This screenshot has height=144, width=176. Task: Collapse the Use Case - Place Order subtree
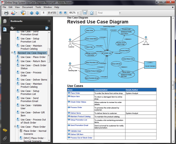click(x=15, y=126)
